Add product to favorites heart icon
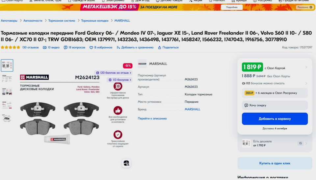The width and height of the screenshot is (316, 180). pos(91,48)
